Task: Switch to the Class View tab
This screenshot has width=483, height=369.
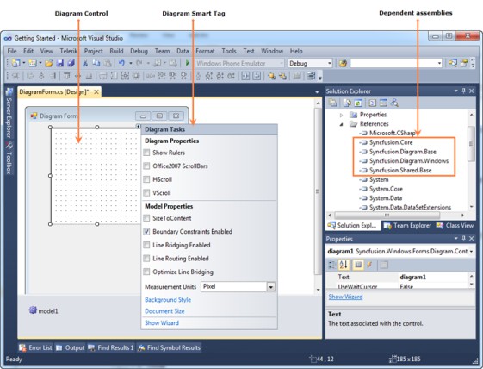Action: pyautogui.click(x=455, y=226)
